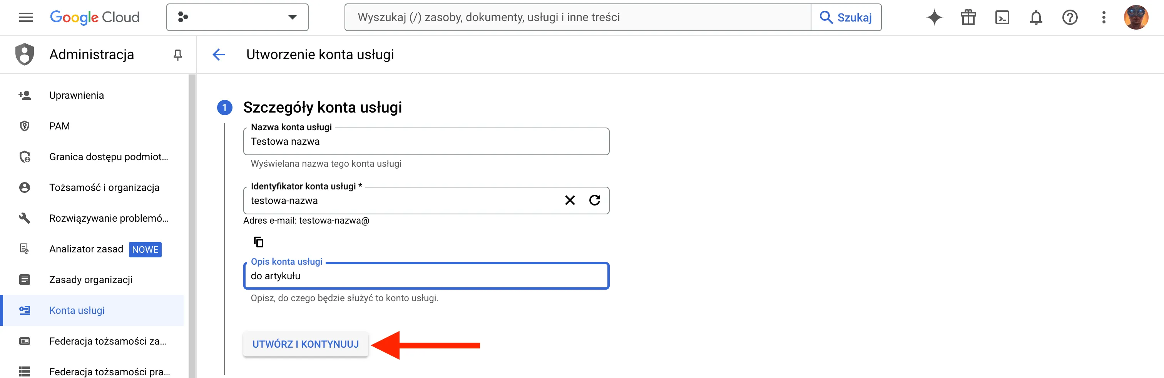Click the Administracja heading text
The width and height of the screenshot is (1164, 378).
92,55
